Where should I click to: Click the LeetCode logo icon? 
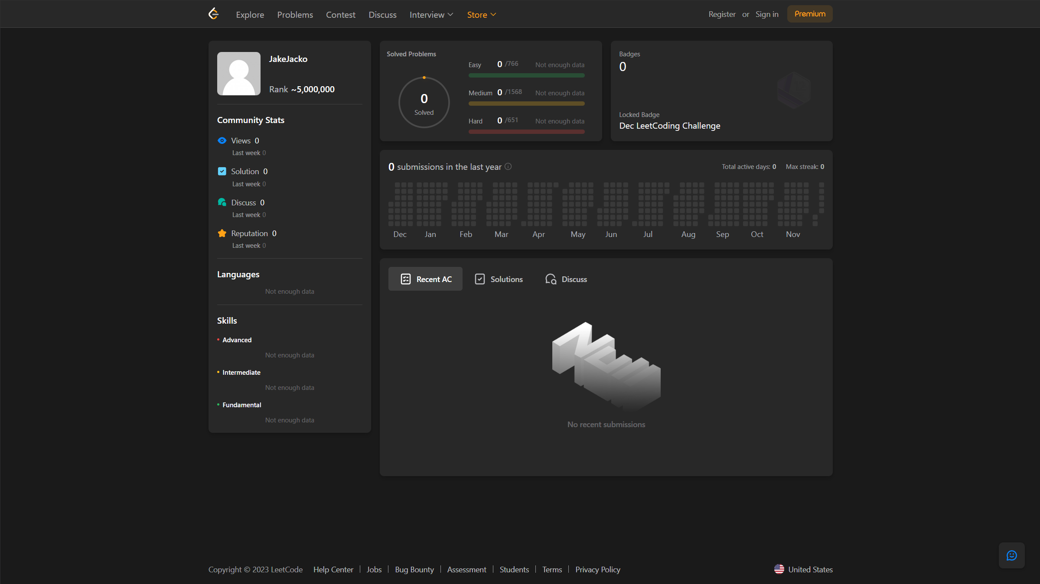[x=213, y=14]
